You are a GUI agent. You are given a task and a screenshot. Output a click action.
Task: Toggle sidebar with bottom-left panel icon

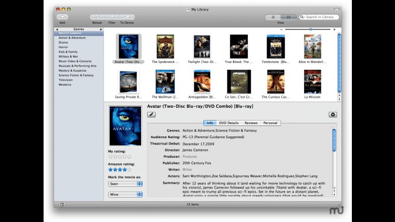click(x=62, y=205)
